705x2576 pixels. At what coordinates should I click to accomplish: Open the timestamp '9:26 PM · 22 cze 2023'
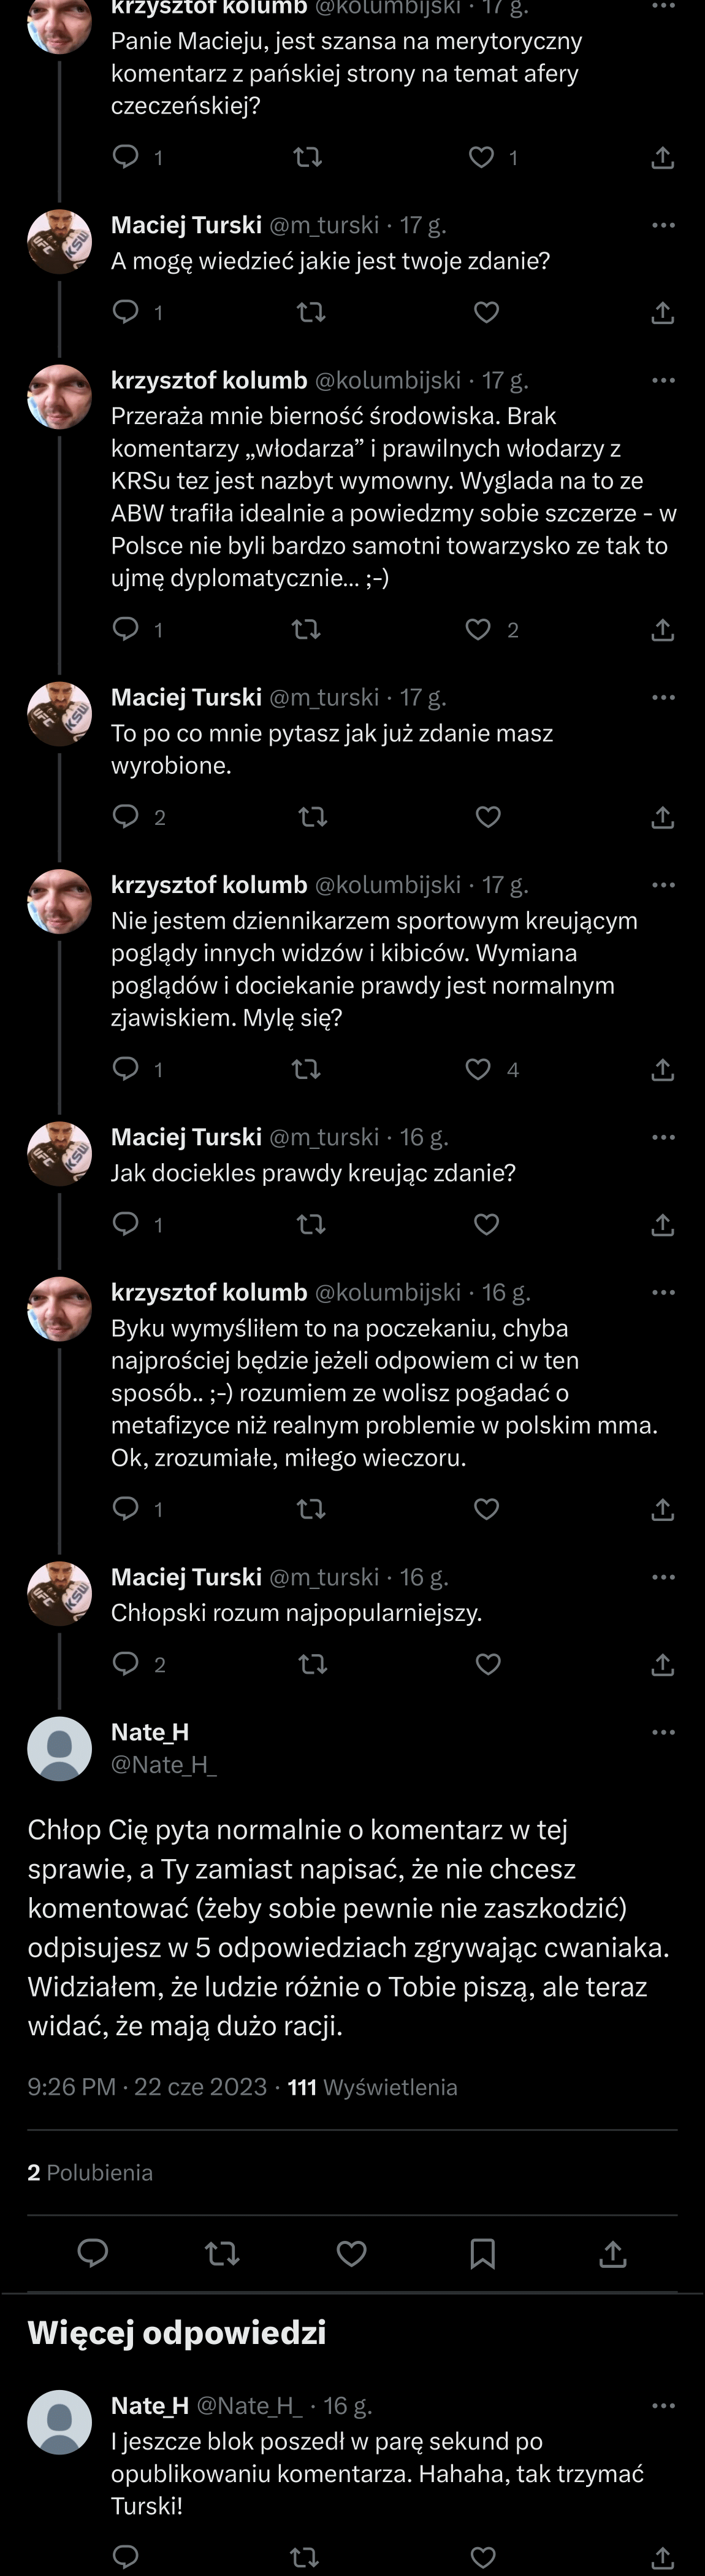[147, 2087]
